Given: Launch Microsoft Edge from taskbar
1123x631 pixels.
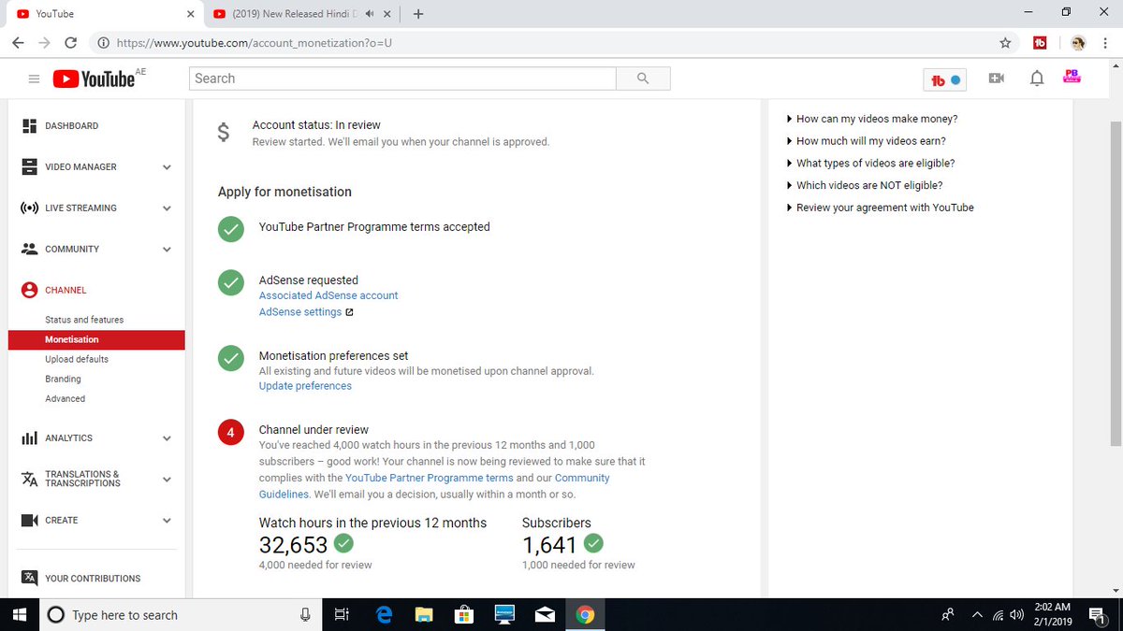Looking at the screenshot, I should tap(384, 614).
